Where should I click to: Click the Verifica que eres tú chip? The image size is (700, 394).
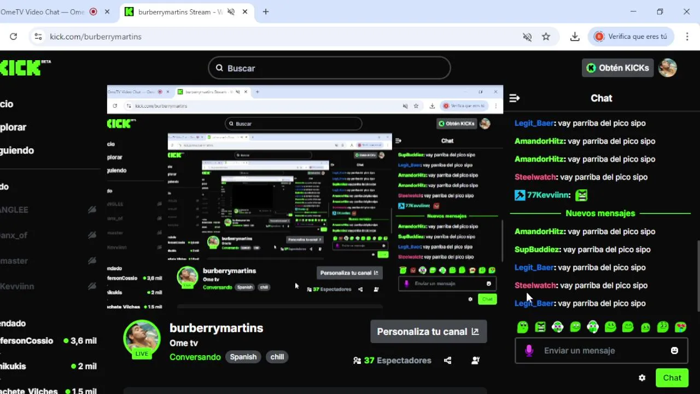(x=631, y=37)
